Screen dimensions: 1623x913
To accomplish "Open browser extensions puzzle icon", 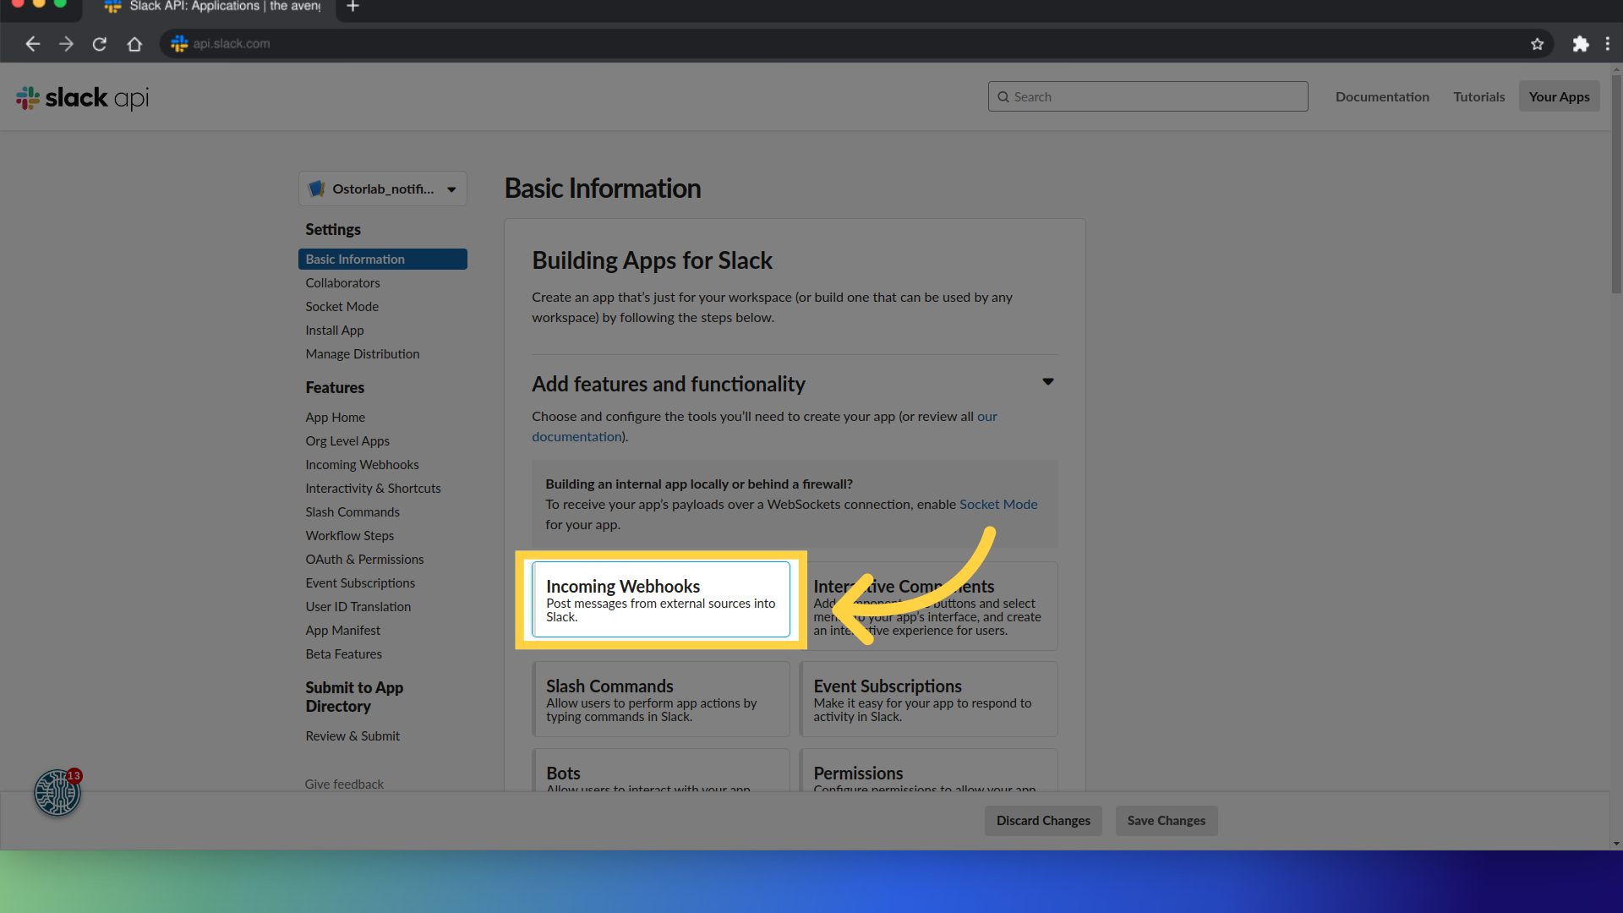I will 1580,44.
